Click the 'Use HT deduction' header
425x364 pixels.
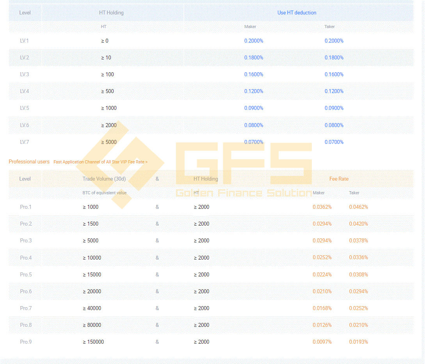click(x=297, y=13)
